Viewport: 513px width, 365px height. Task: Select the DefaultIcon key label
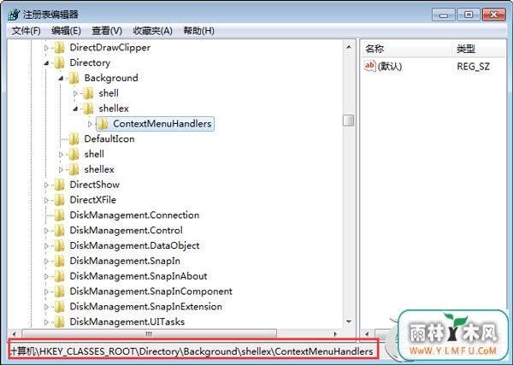coord(109,139)
